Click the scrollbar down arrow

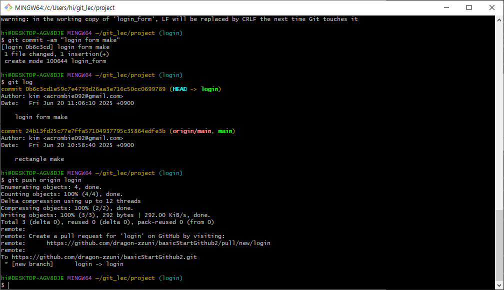499,285
